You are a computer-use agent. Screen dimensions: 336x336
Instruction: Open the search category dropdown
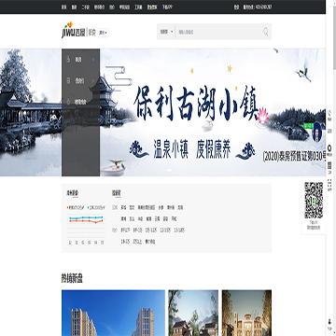(x=166, y=32)
